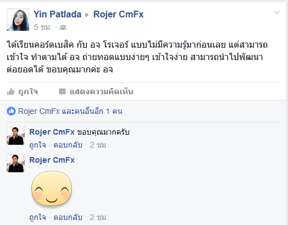The image size is (288, 225).
Task: Click ตอบกลับ under the sticker comment
Action: (68, 217)
